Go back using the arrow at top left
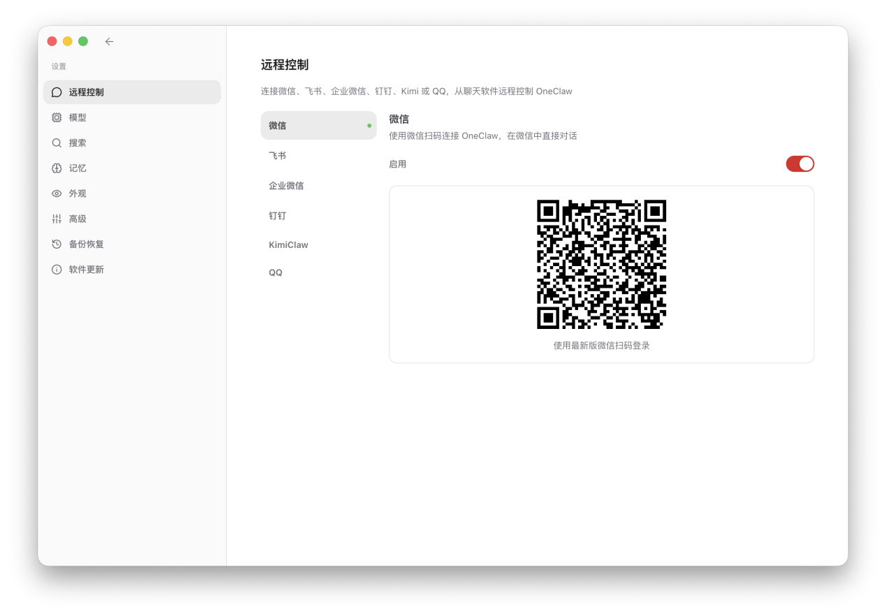This screenshot has height=616, width=886. 109,41
